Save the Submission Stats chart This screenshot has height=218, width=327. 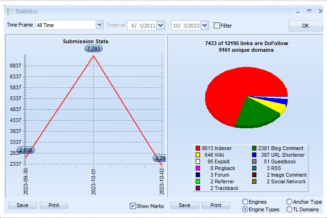coord(23,205)
